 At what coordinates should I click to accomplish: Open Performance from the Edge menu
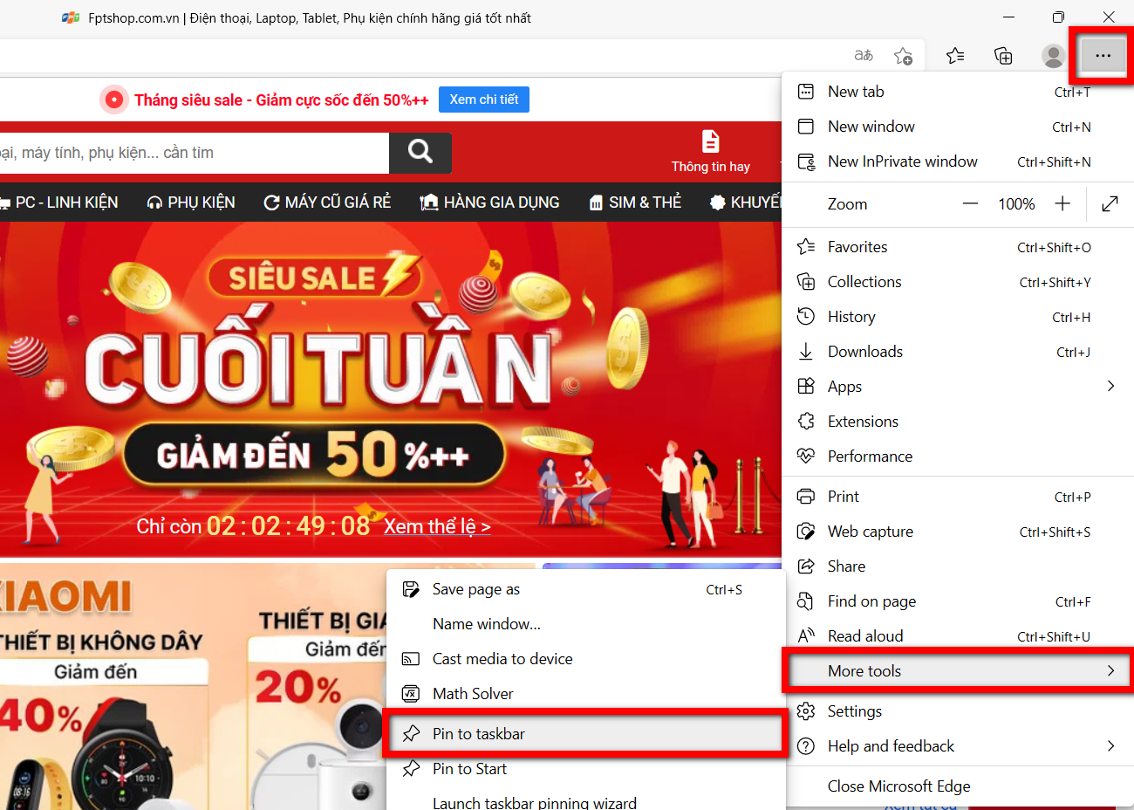pyautogui.click(x=958, y=456)
